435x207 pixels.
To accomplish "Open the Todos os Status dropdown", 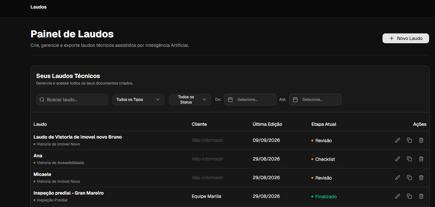I will pyautogui.click(x=190, y=100).
